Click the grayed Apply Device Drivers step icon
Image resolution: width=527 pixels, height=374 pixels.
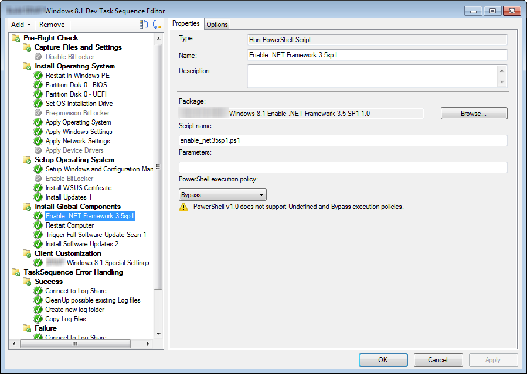click(x=38, y=150)
